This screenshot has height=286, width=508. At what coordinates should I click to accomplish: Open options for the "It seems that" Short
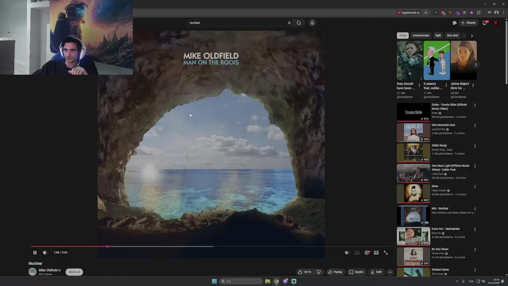click(446, 85)
